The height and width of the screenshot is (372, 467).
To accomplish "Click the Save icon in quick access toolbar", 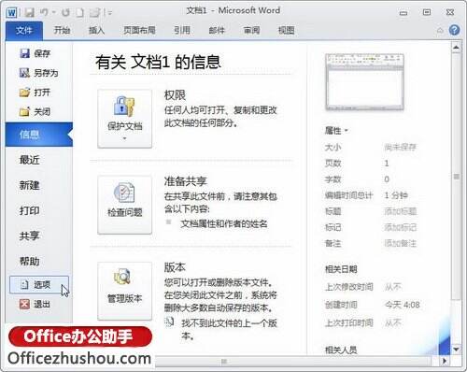I will click(29, 12).
